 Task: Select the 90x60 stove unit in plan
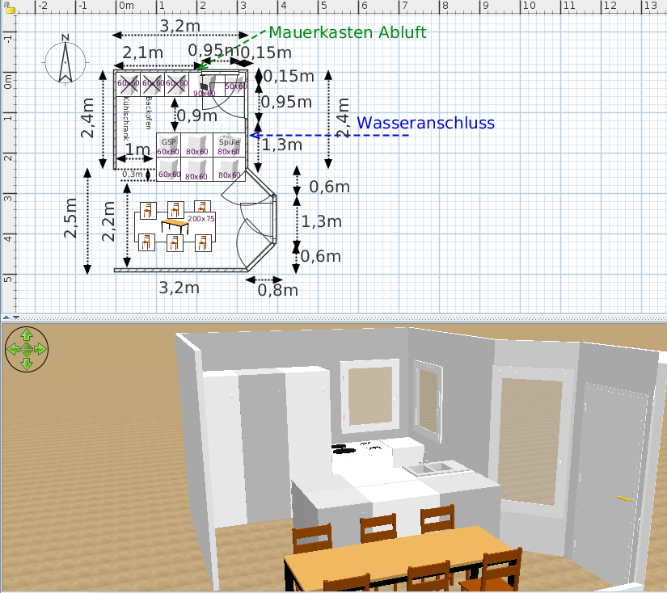pyautogui.click(x=205, y=86)
